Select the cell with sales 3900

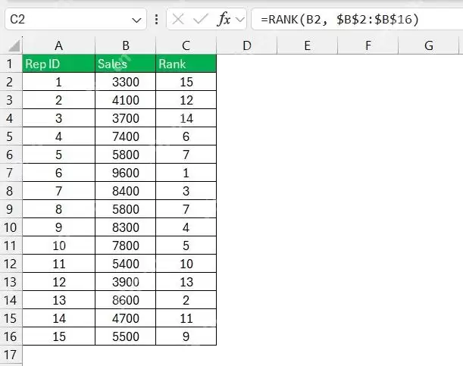pos(126,282)
